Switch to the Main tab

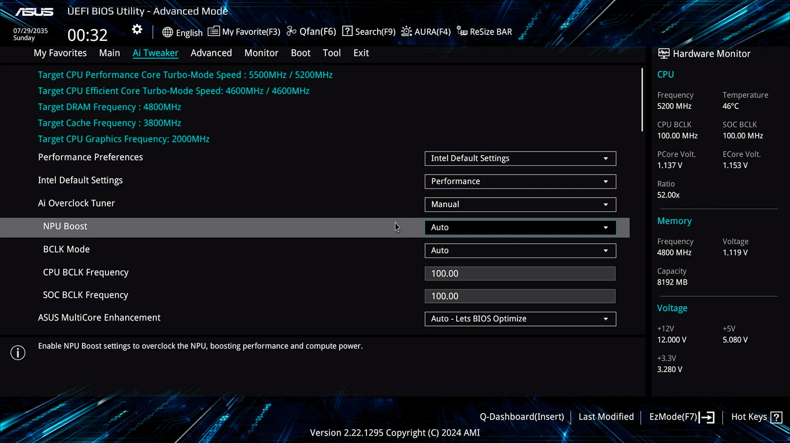point(110,53)
